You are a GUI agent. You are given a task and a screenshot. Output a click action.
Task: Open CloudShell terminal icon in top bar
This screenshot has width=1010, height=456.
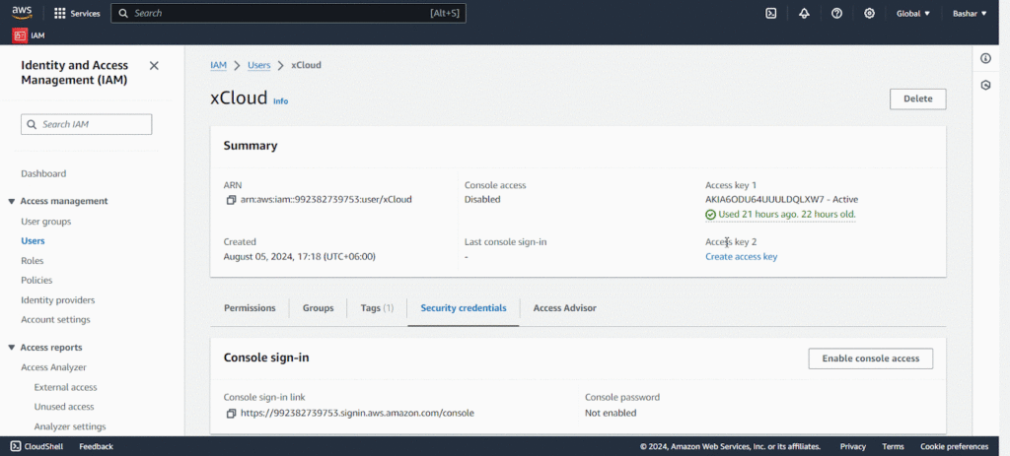[x=771, y=13]
